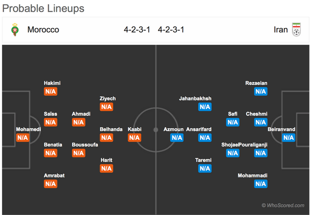
Task: Open the Morocco team name link
Action: [43, 30]
